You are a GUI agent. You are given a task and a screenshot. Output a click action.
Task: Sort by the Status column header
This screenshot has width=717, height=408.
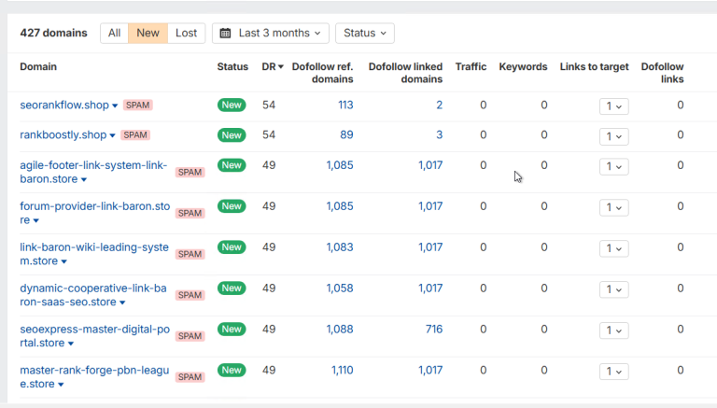(x=232, y=67)
